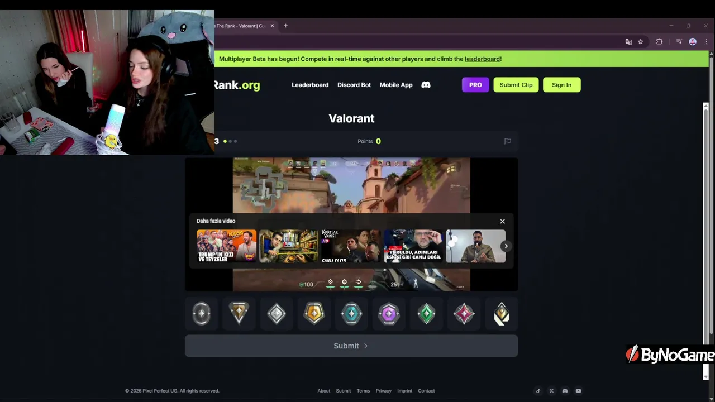The image size is (715, 402).
Task: Open the browser Extensions puzzle icon
Action: click(659, 42)
